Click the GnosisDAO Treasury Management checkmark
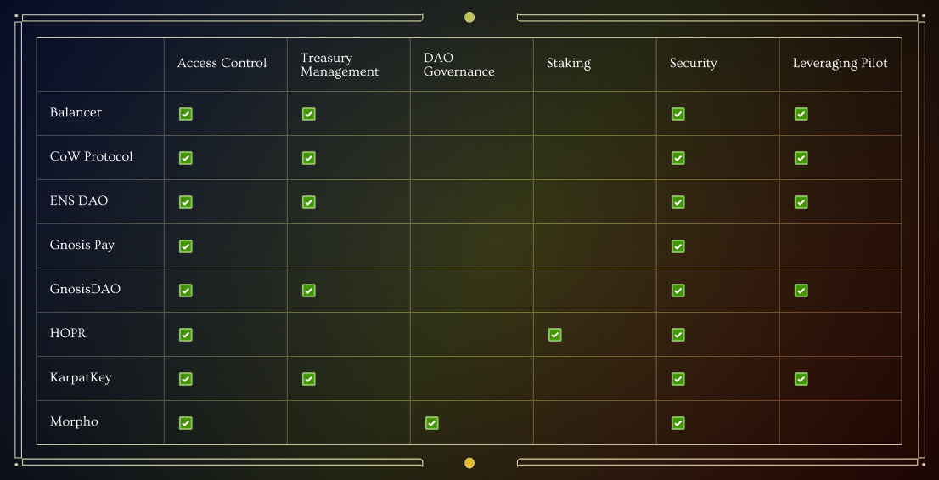939x480 pixels. click(308, 291)
